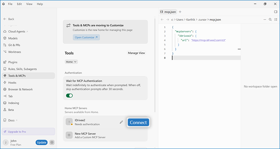Viewport: 280px width, 149px height.
Task: Click the IDrivee2 server avatar icon
Action: [69, 122]
